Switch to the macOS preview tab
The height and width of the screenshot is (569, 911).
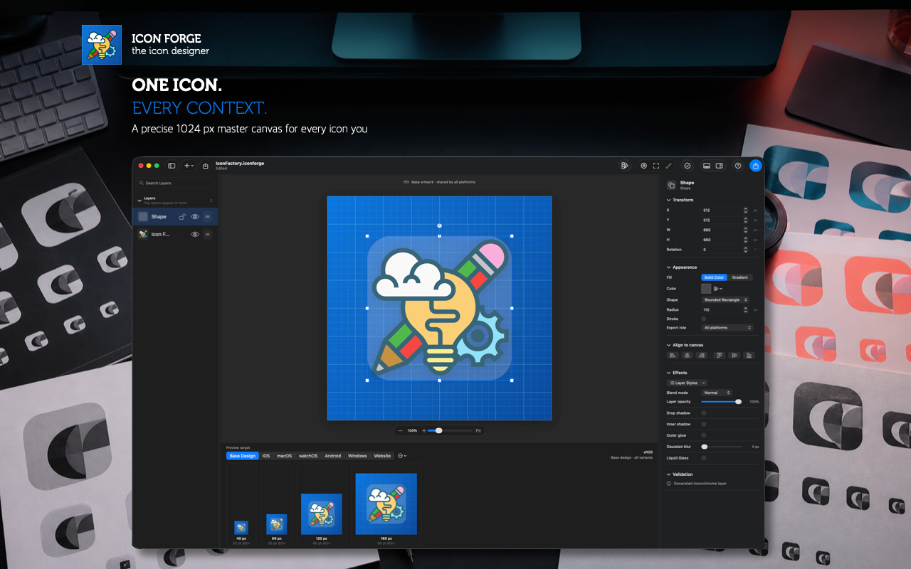point(285,456)
